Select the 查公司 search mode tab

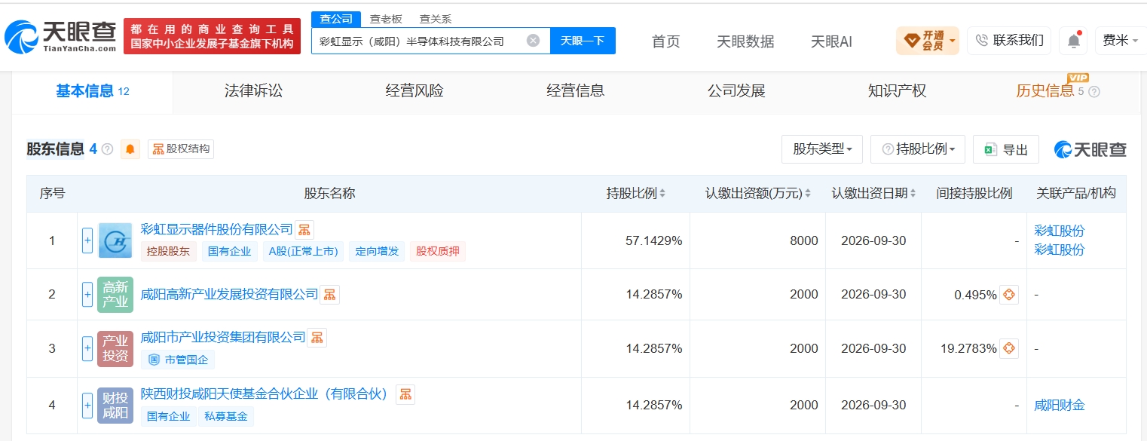coord(335,19)
